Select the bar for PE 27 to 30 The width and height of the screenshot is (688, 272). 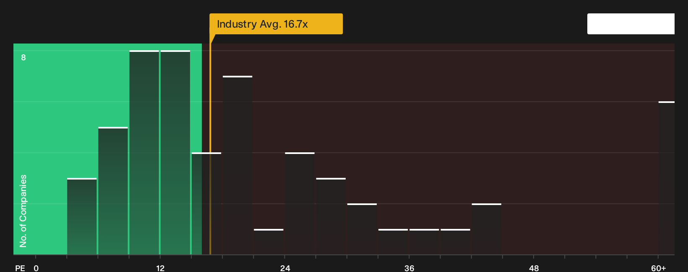[x=331, y=216]
